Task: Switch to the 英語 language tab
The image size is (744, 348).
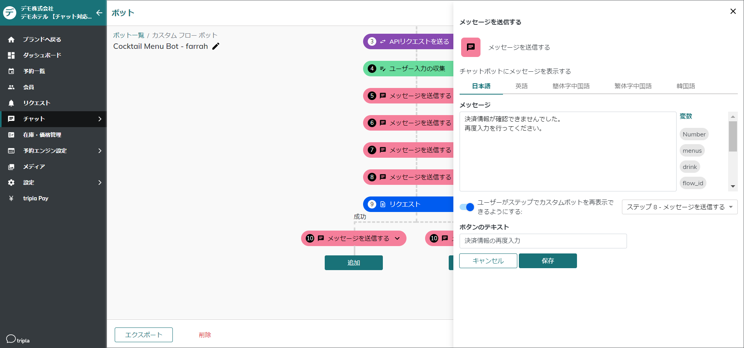Action: pyautogui.click(x=521, y=86)
